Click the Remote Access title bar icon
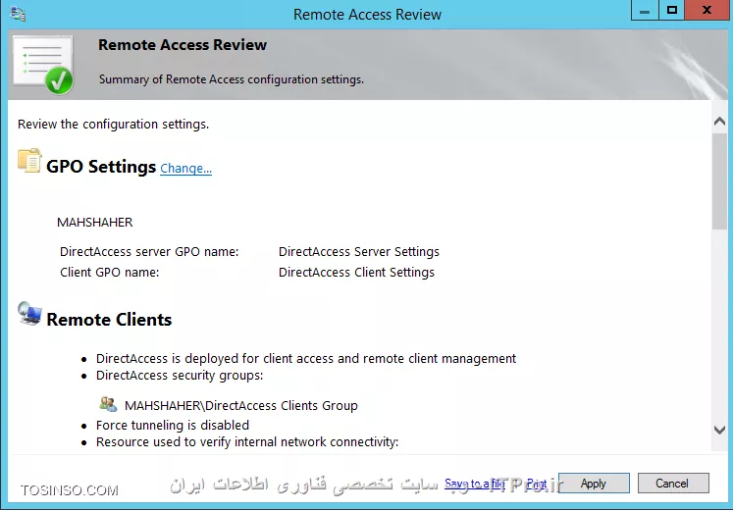733x511 pixels. coord(19,14)
